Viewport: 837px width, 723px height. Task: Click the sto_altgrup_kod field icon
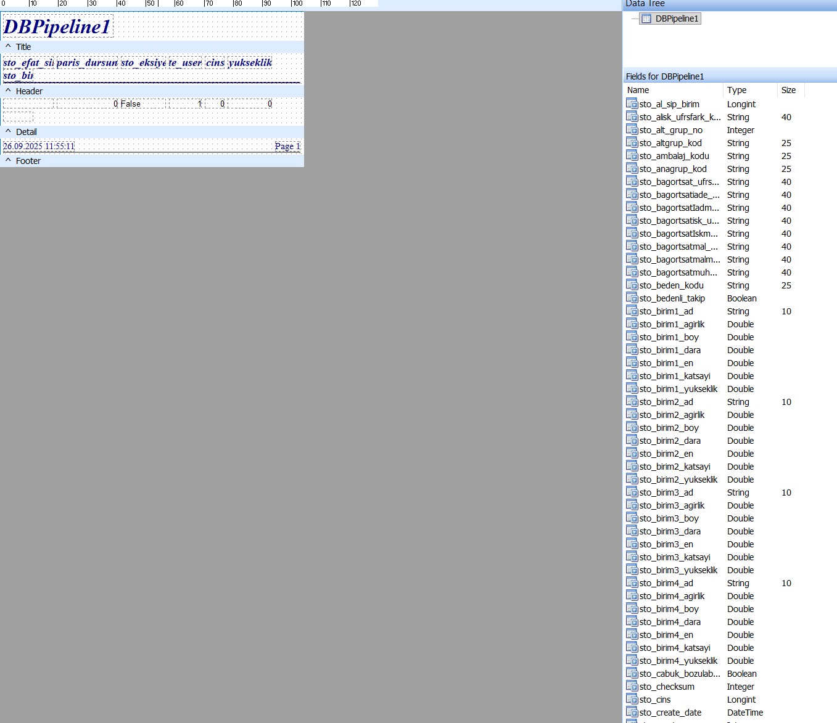(x=632, y=142)
